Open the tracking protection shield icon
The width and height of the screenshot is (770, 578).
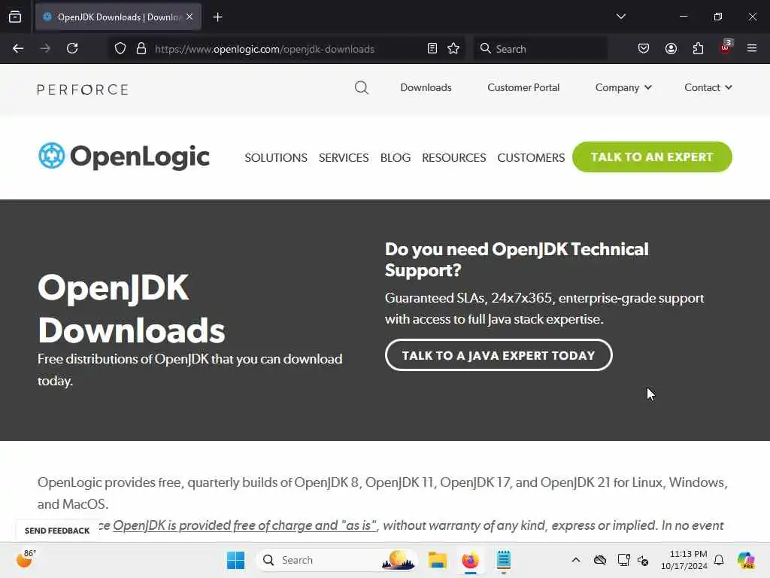coord(120,49)
